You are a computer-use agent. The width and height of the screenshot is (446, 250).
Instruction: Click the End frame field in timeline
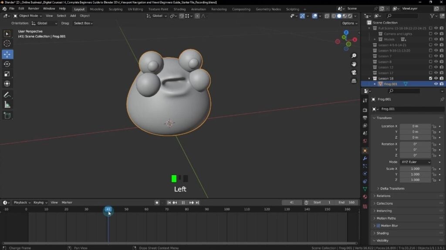347,203
